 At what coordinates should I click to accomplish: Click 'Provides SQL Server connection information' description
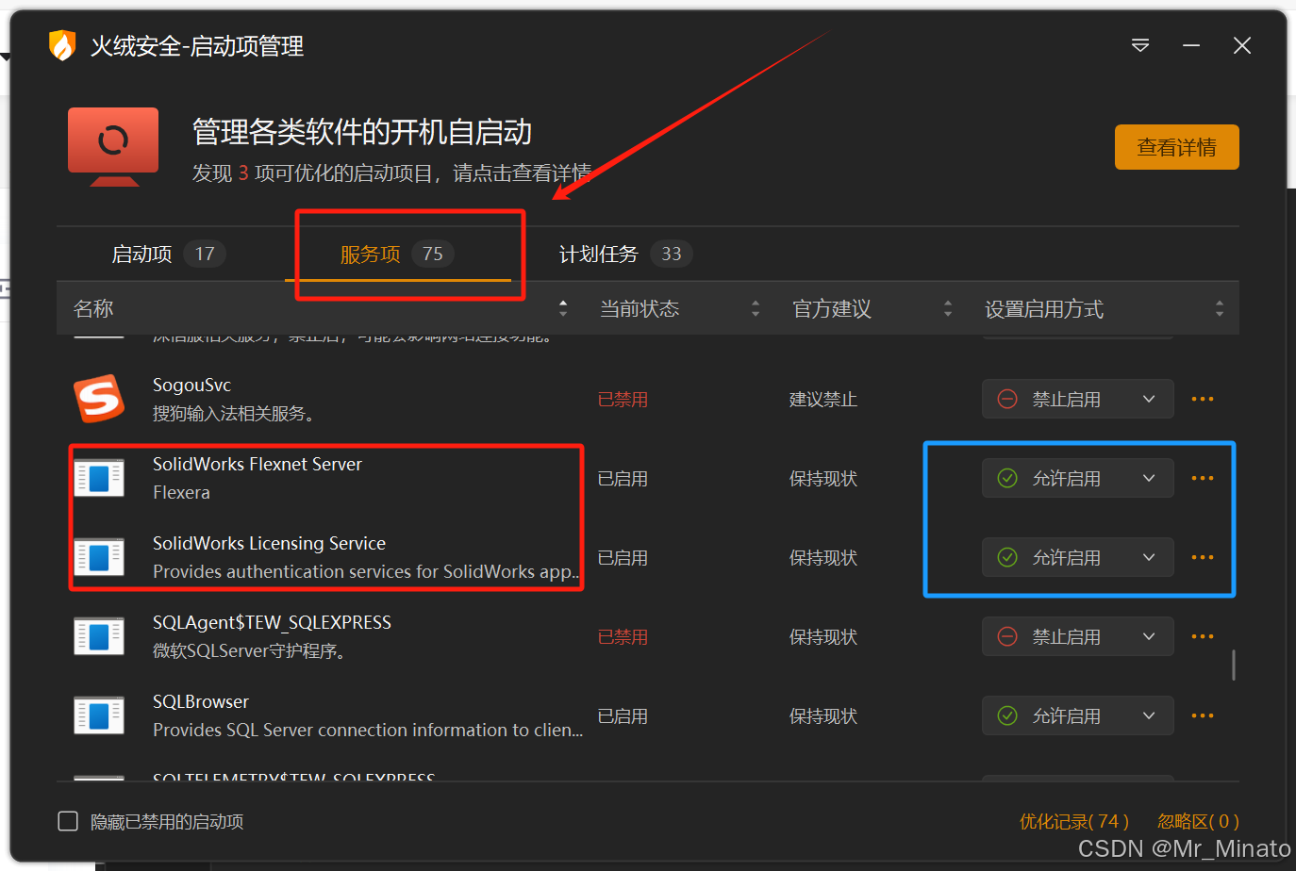pos(368,730)
